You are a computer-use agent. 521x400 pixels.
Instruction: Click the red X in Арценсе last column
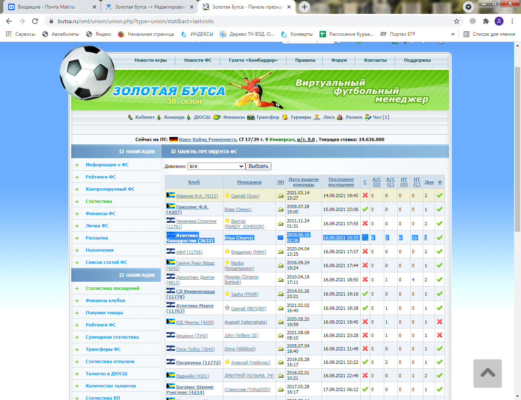click(440, 335)
